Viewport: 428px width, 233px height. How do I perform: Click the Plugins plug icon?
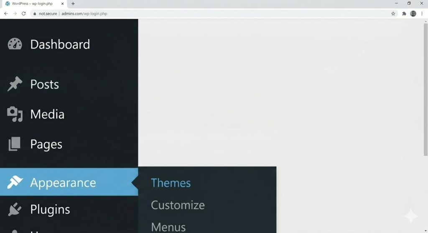point(15,209)
